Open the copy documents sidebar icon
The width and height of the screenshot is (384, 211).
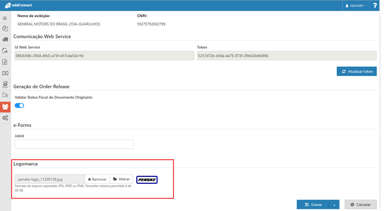pyautogui.click(x=5, y=29)
